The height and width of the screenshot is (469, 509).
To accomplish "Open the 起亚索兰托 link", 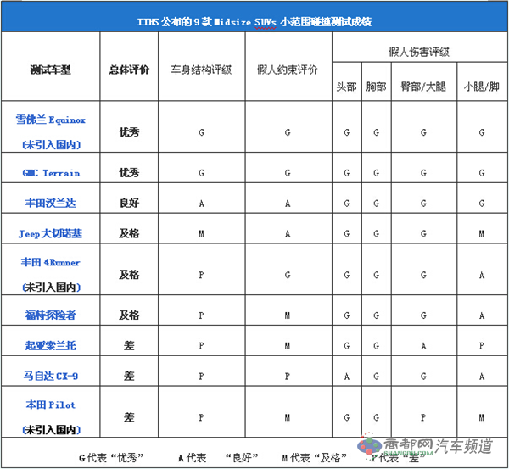I will coord(51,346).
